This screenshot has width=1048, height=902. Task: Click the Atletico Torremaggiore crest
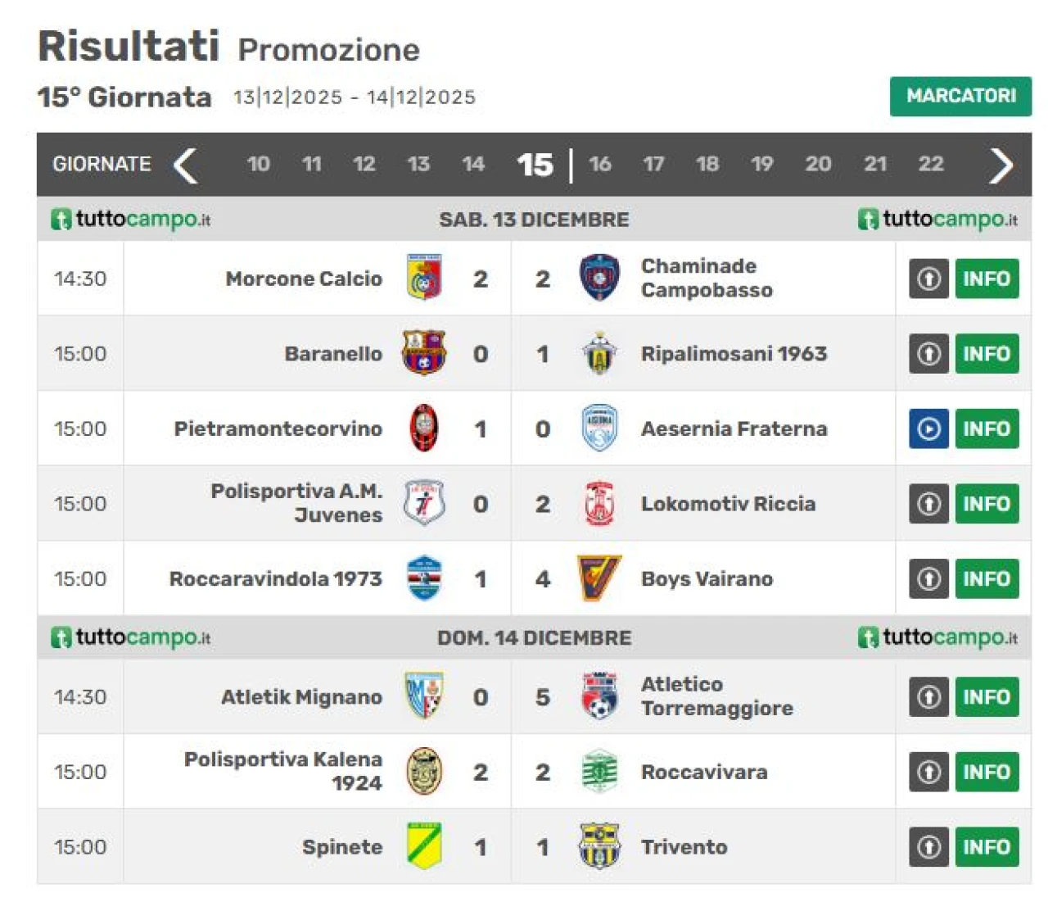(599, 696)
